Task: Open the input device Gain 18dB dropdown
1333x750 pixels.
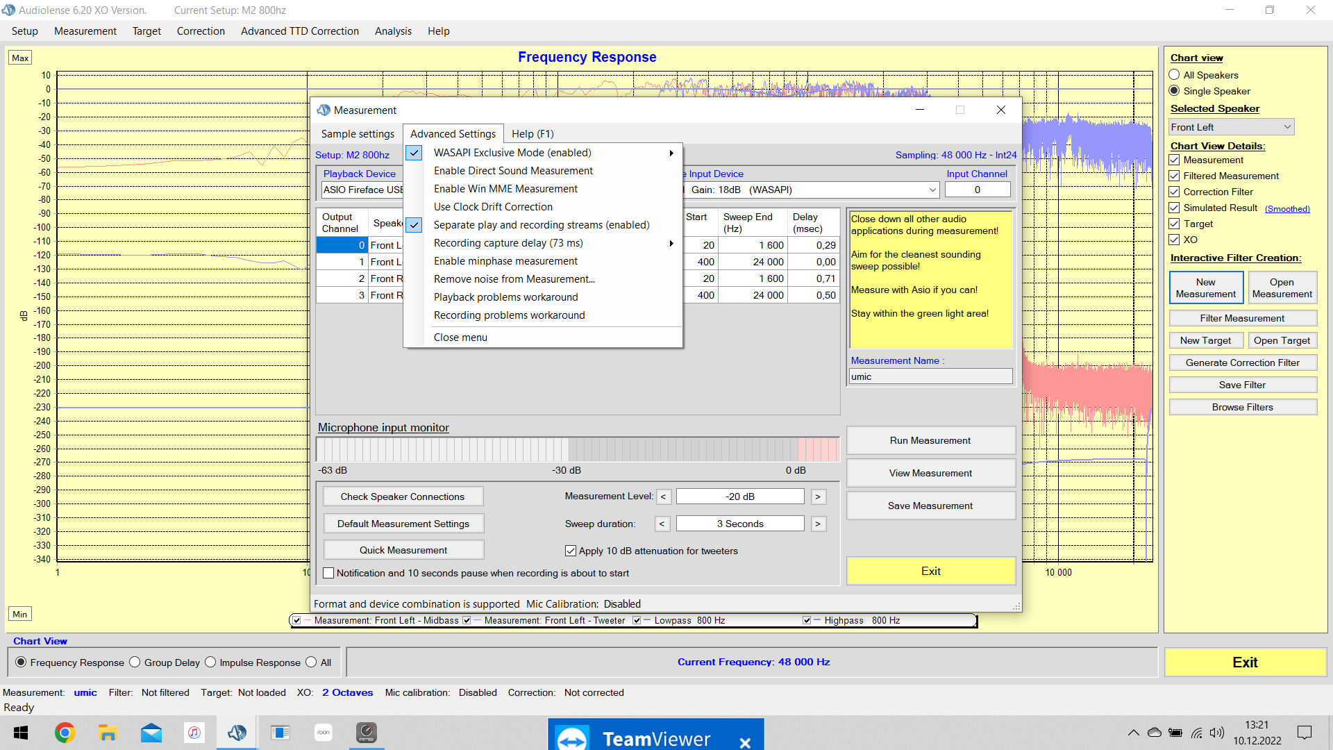Action: [932, 190]
